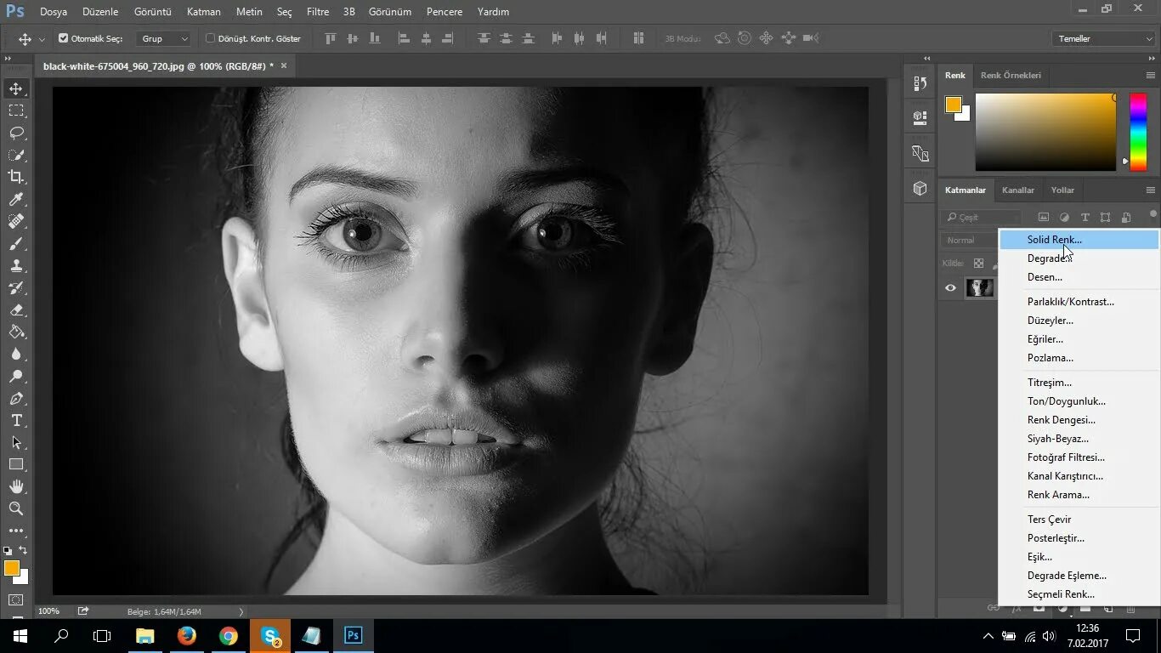Click the orange foreground color swatch
Viewport: 1161px width, 653px height.
[x=11, y=568]
